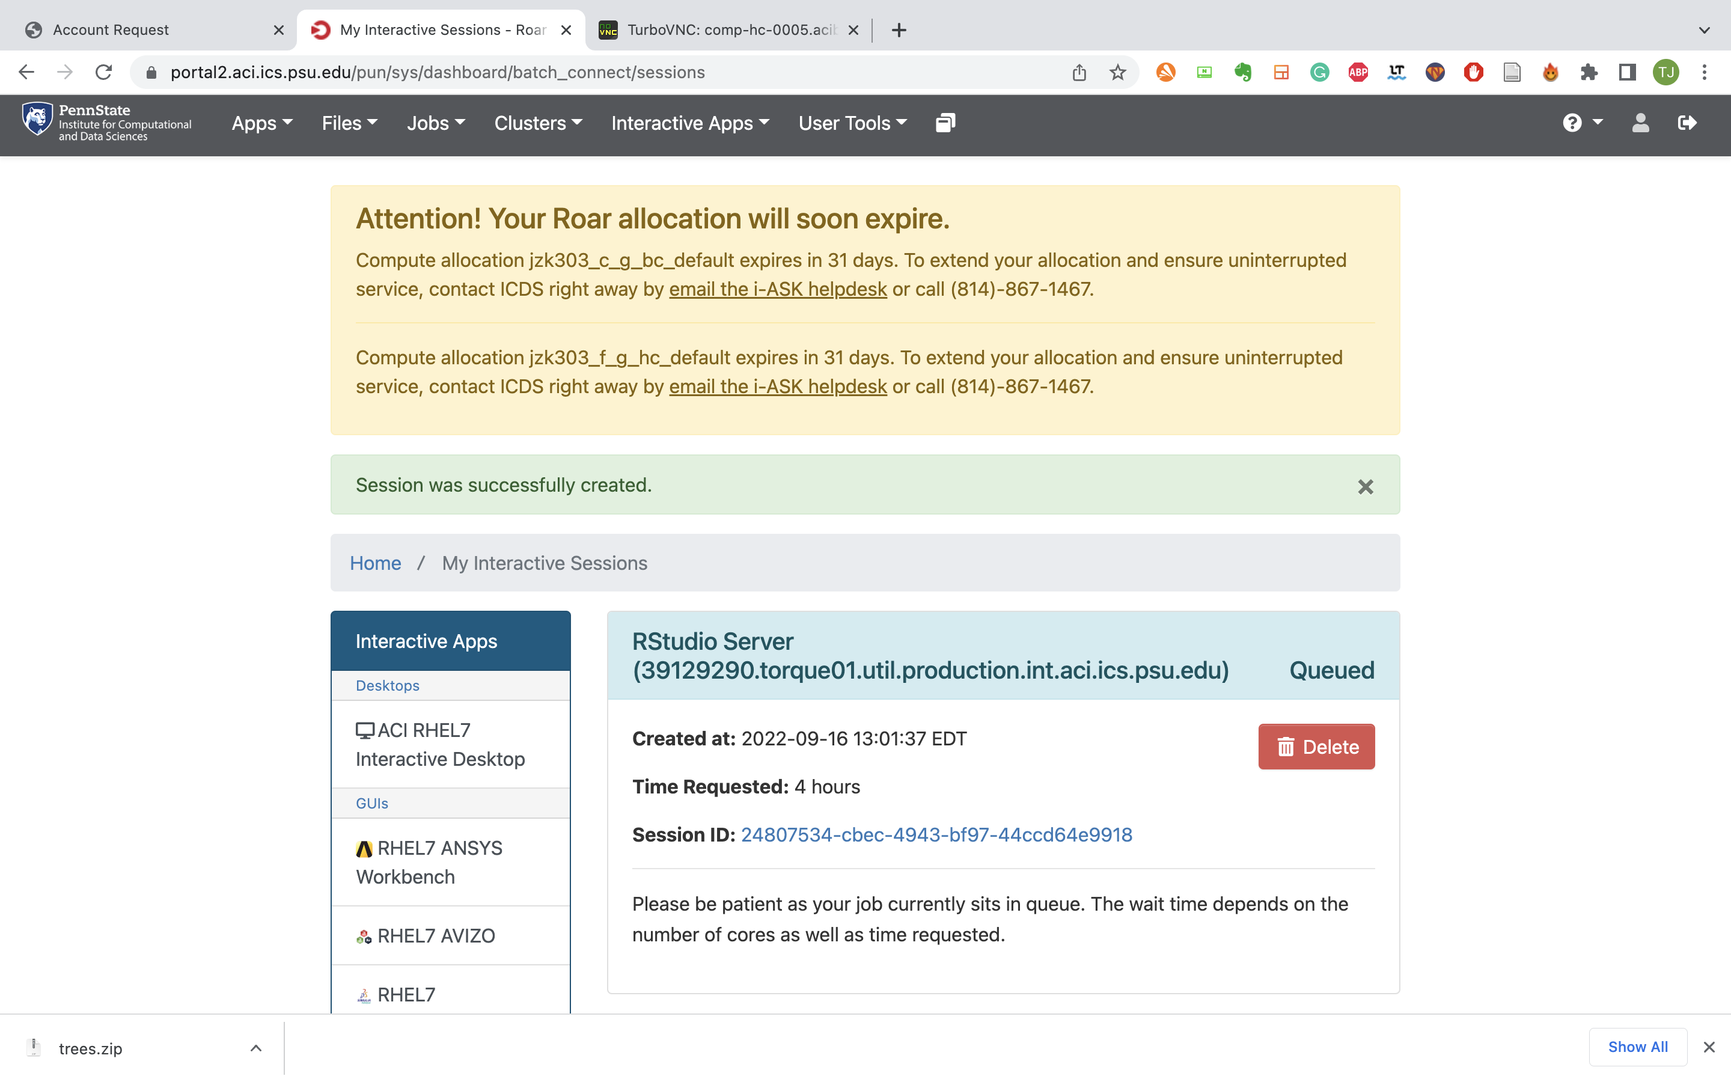Reload the page using the refresh icon
Image resolution: width=1731 pixels, height=1082 pixels.
[104, 72]
